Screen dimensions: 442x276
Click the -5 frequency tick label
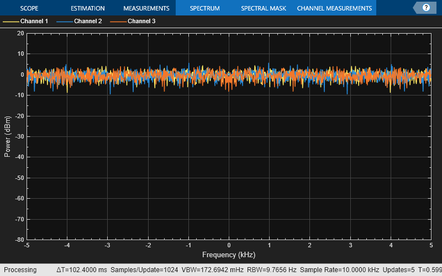click(x=27, y=245)
